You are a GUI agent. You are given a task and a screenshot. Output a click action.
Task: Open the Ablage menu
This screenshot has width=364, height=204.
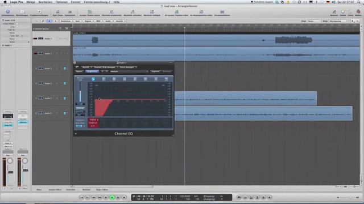pos(31,2)
